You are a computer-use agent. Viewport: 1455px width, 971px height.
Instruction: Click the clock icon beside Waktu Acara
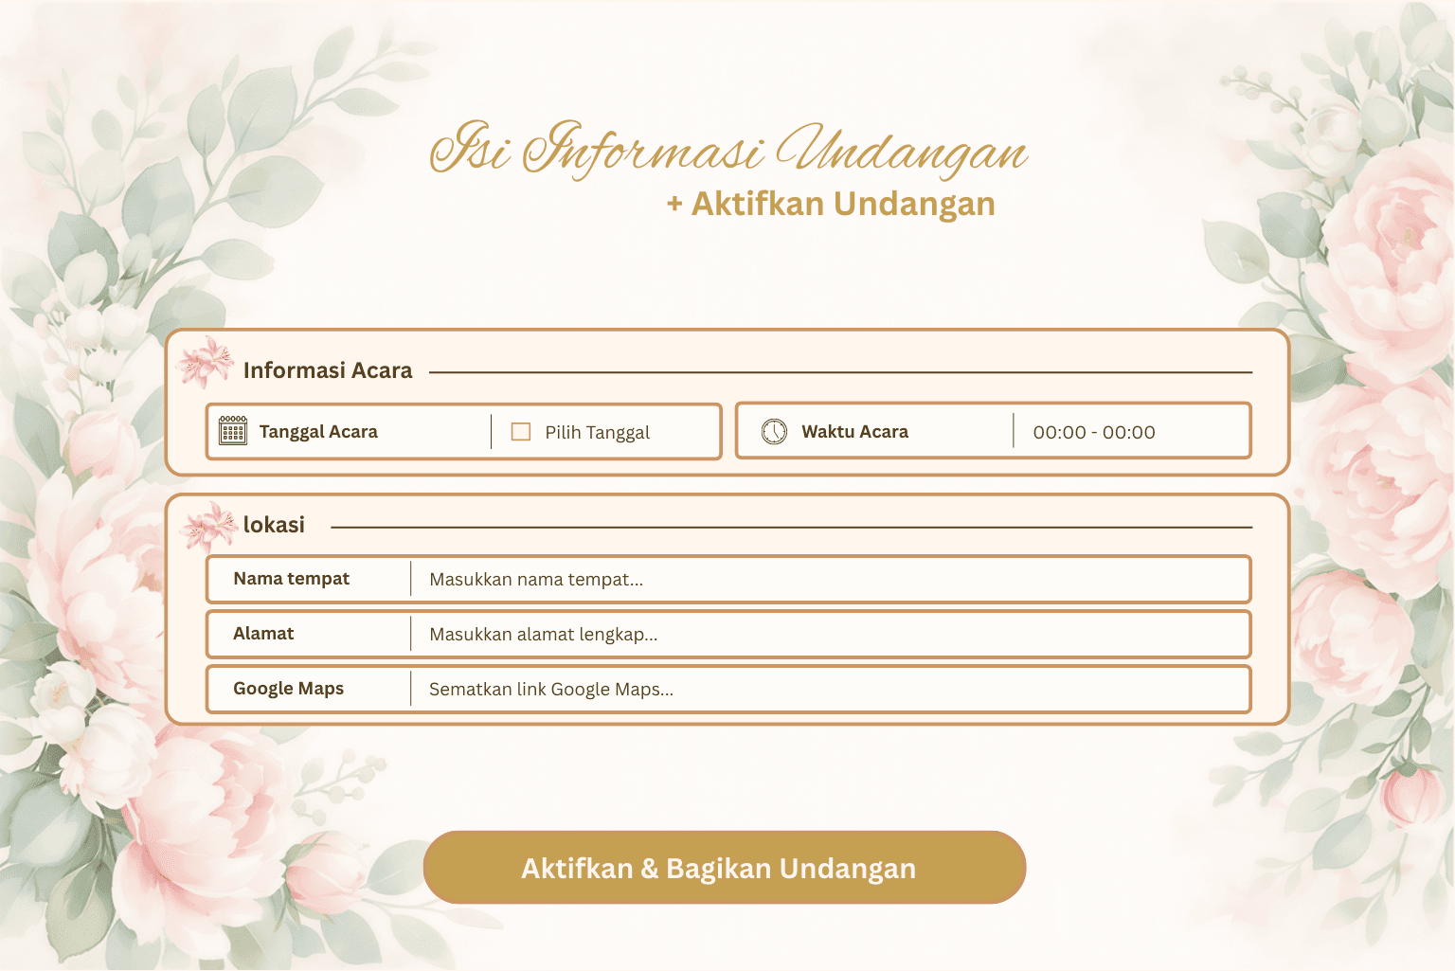tap(774, 430)
